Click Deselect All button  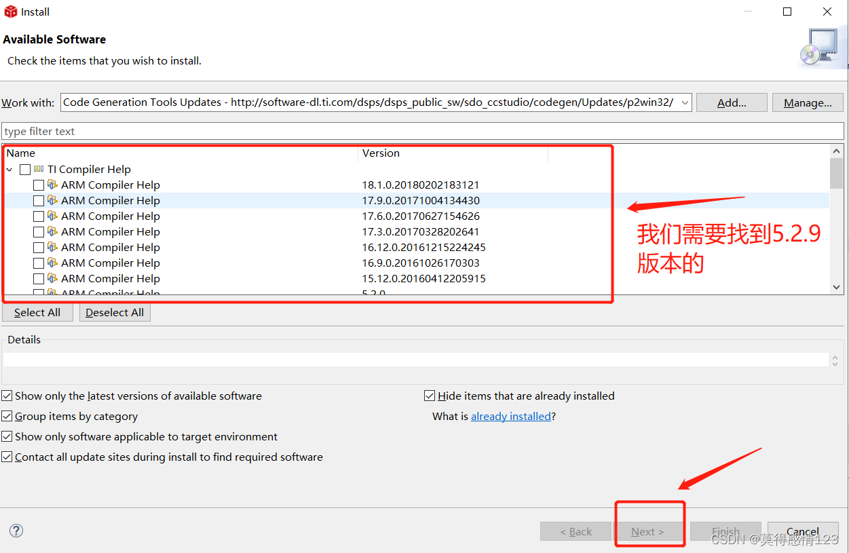pos(115,312)
